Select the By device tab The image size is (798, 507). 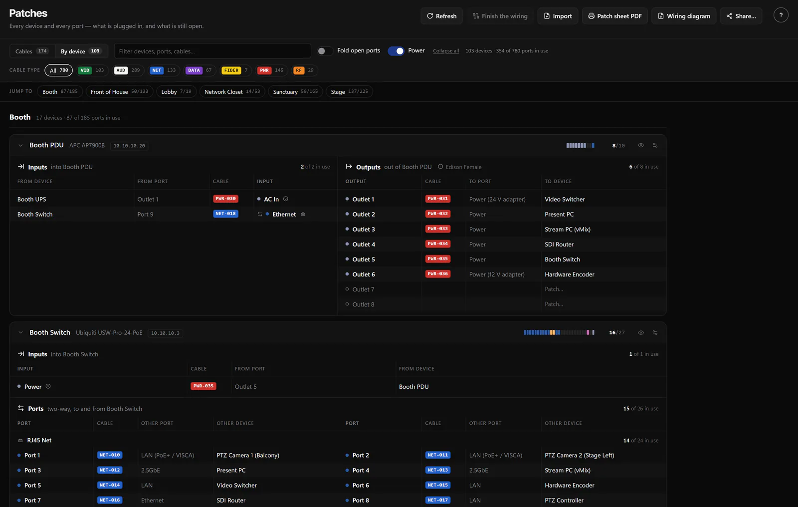[80, 51]
